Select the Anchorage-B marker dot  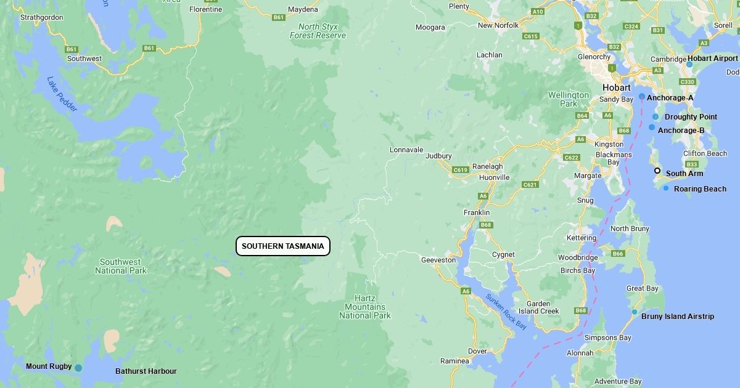(x=652, y=127)
